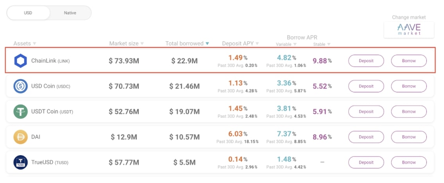Click TrueUSD market size $ 57.77M
The width and height of the screenshot is (444, 183).
pos(124,163)
